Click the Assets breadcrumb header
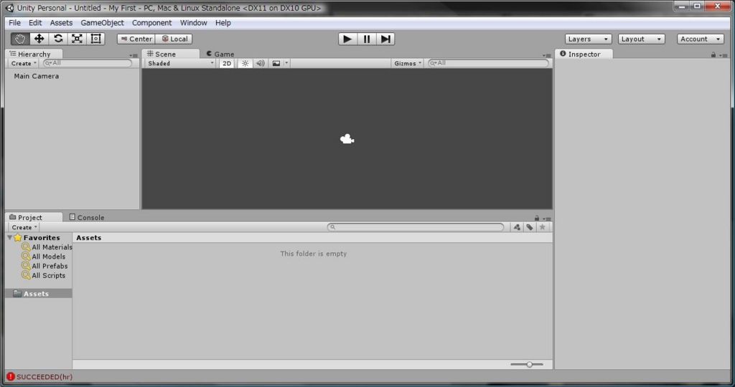 (88, 238)
